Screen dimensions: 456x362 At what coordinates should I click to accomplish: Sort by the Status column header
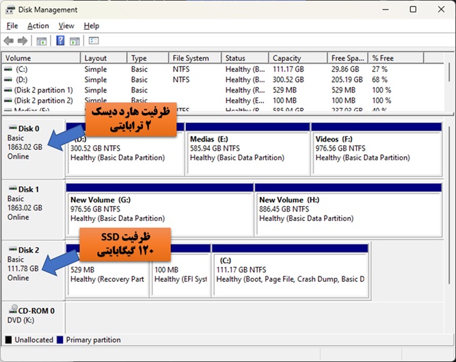tap(245, 58)
